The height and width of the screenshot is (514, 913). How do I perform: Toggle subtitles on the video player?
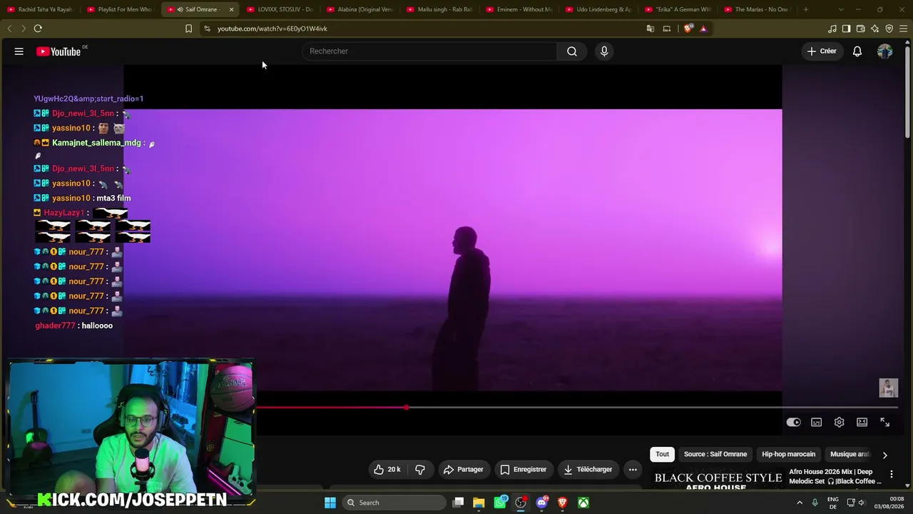(x=816, y=423)
